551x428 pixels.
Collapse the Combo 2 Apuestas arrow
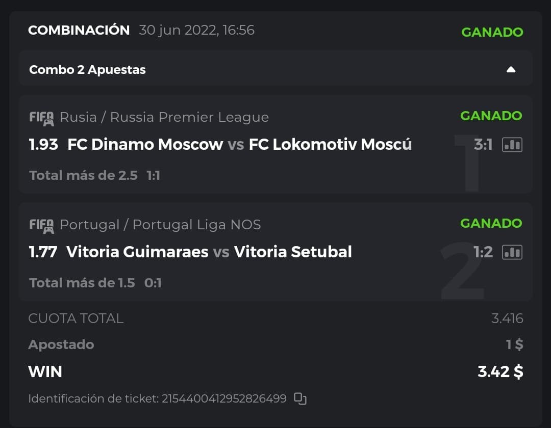pos(511,70)
